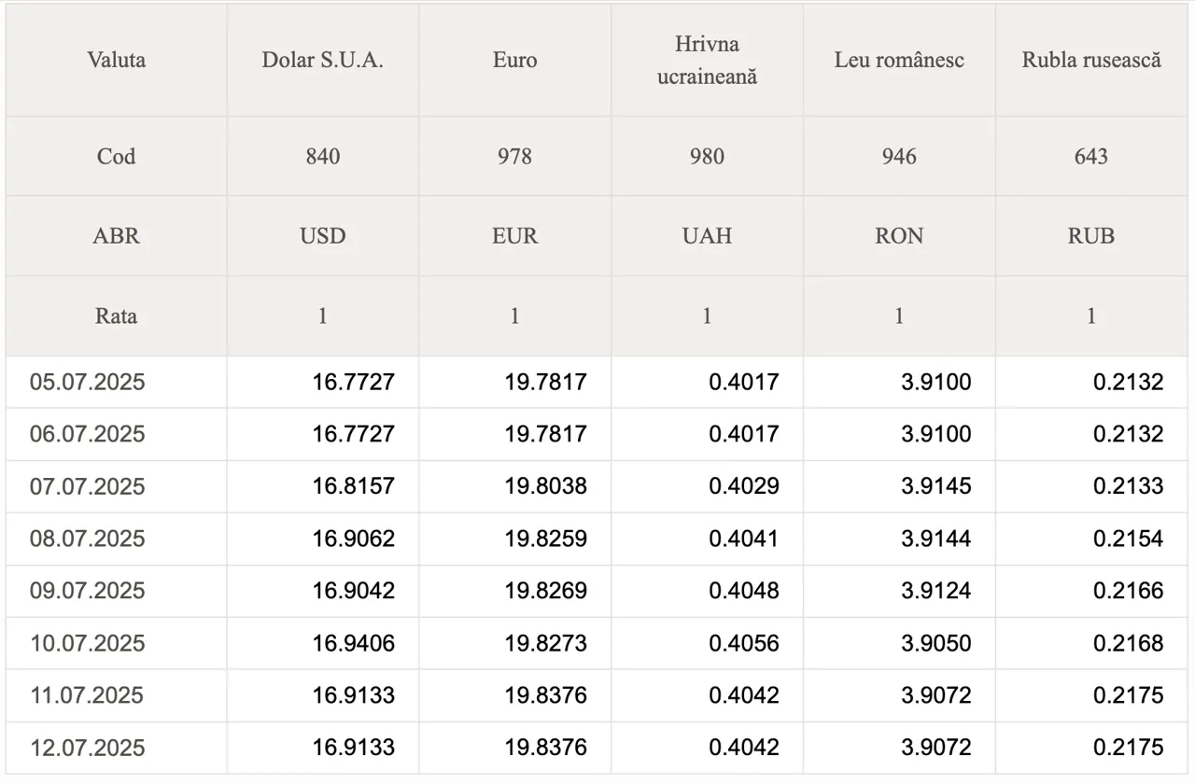This screenshot has height=784, width=1195.
Task: Select the EUR abbreviation cell
Action: point(514,236)
